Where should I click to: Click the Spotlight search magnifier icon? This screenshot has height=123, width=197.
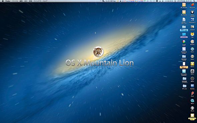click(194, 1)
